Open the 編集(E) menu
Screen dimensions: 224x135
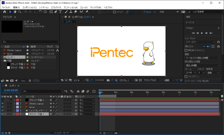(x=16, y=8)
